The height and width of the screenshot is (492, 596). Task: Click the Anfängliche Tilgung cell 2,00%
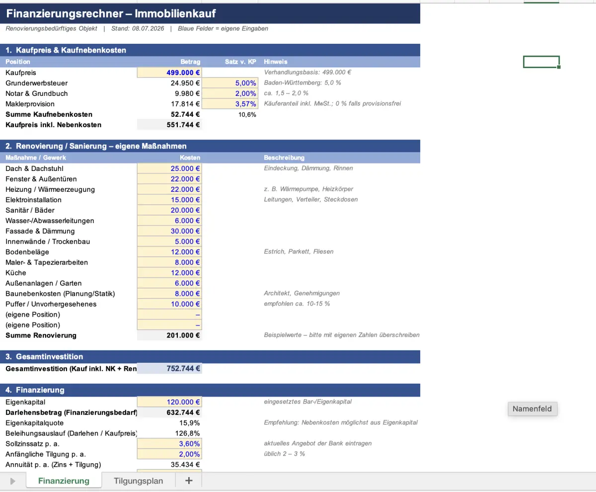[x=169, y=454]
